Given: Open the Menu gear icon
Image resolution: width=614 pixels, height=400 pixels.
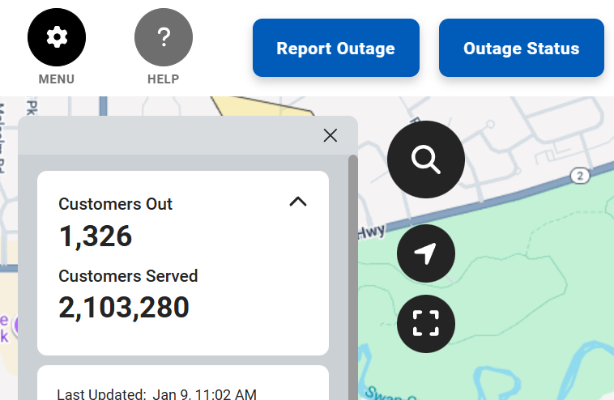Looking at the screenshot, I should pos(57,37).
